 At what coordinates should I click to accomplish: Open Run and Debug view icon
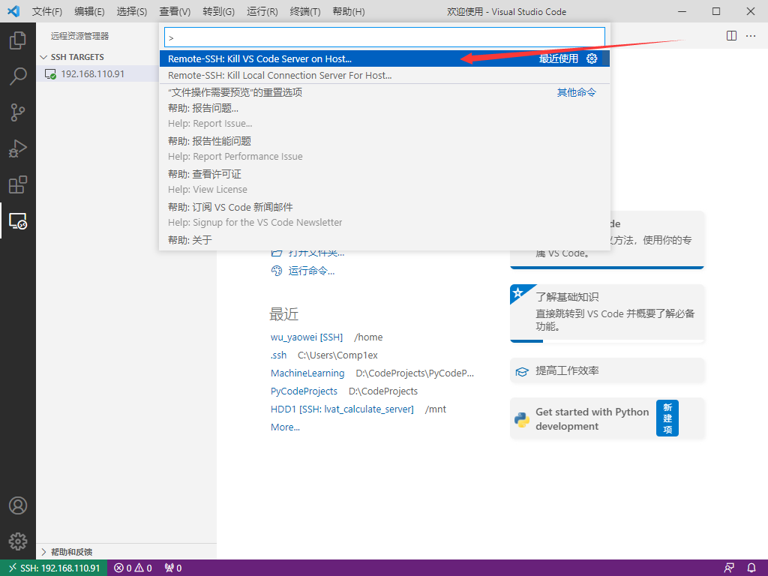click(x=18, y=148)
